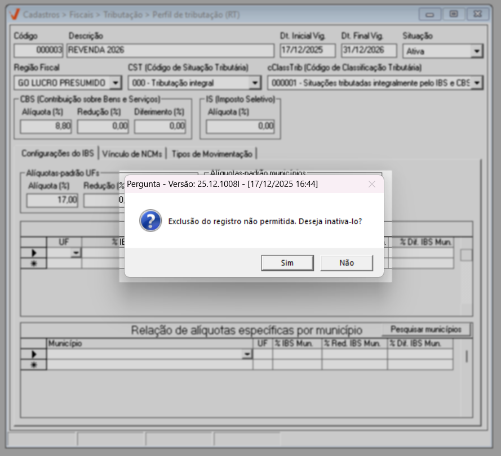Click CBS Redução (%) field
This screenshot has height=456, width=501.
[x=103, y=126]
